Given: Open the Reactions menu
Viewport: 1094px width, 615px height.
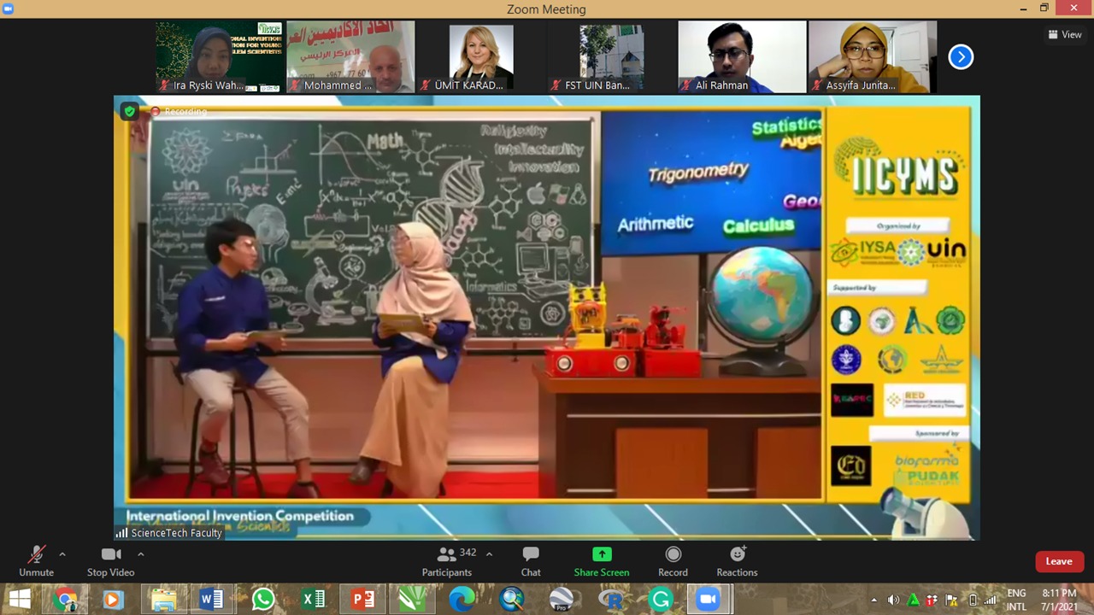Looking at the screenshot, I should point(737,559).
